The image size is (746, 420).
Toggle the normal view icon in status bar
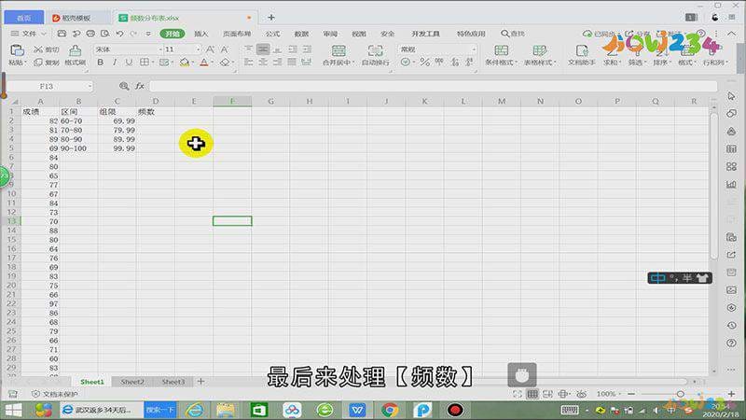pyautogui.click(x=532, y=394)
